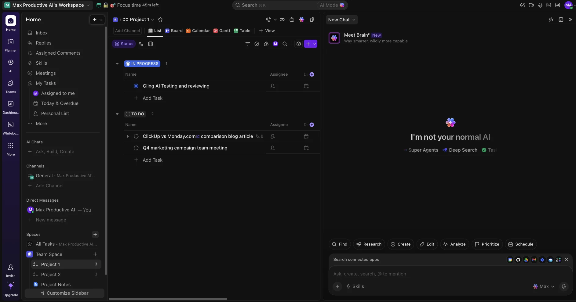Viewport: 576px width, 302px height.
Task: Switch to the Calendar view tab
Action: coord(198,31)
